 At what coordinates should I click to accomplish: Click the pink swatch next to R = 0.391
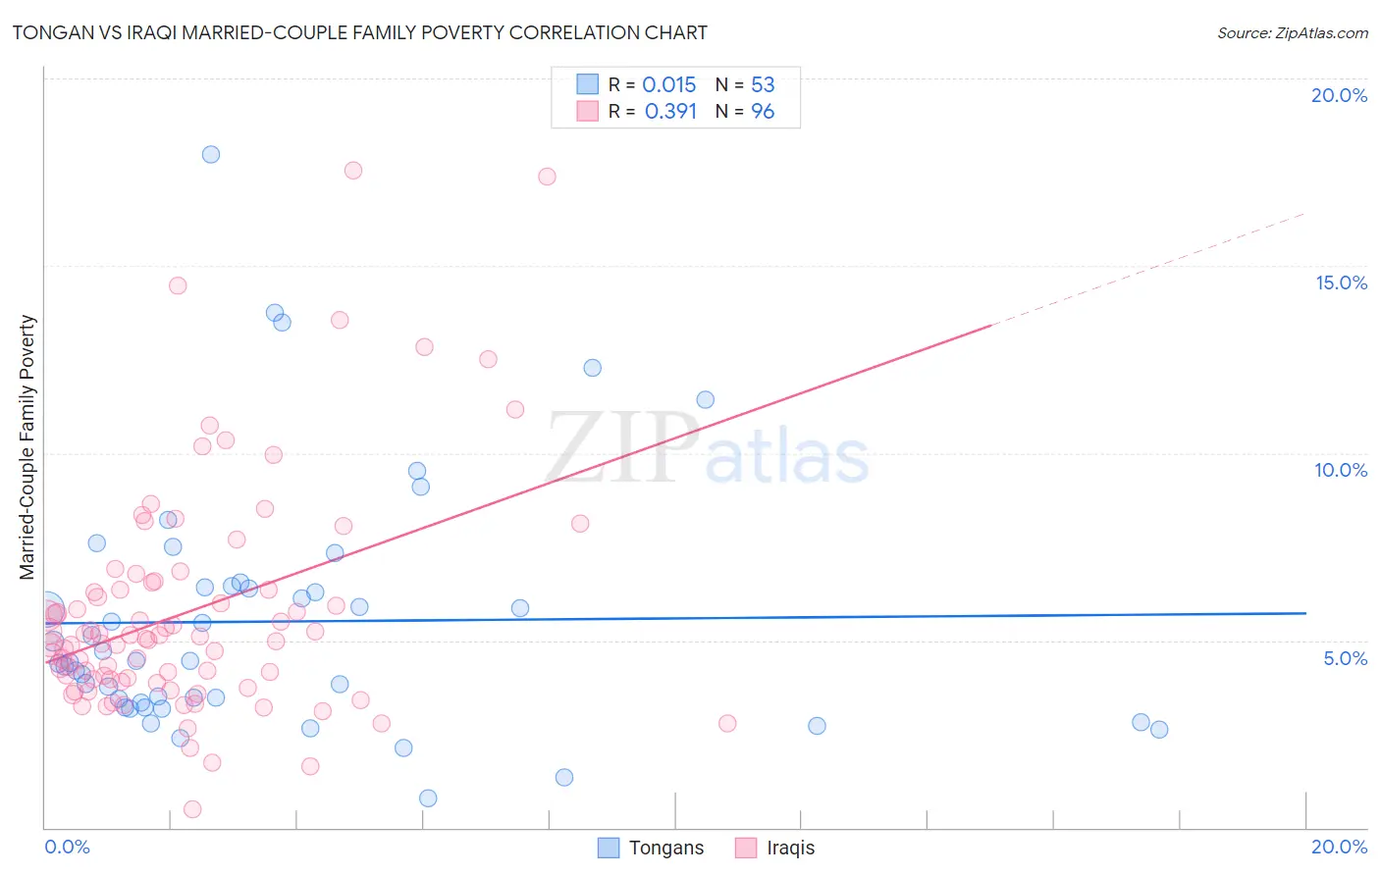pos(587,111)
